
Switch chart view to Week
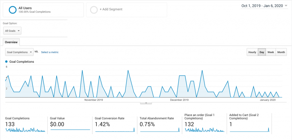271,52
